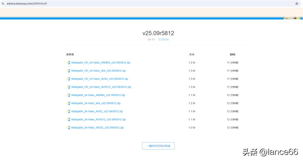The height and width of the screenshot is (161, 303).
Task: Click 11 分钟前 time of HD AVX512 file
Action: [233, 87]
